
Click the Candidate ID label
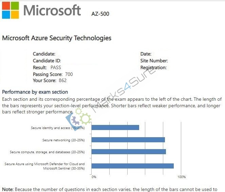coord(47,61)
